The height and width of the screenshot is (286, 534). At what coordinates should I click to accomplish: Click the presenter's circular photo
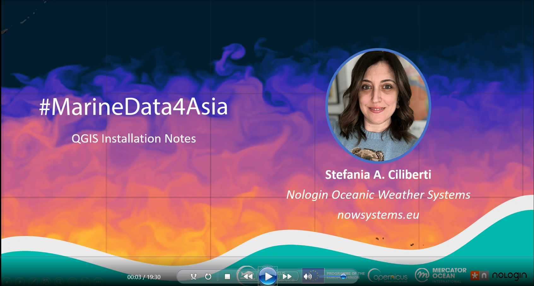click(378, 106)
